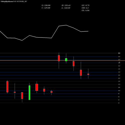Click the small green candlestick near orange line
This screenshot has height=125, width=125.
point(66,60)
